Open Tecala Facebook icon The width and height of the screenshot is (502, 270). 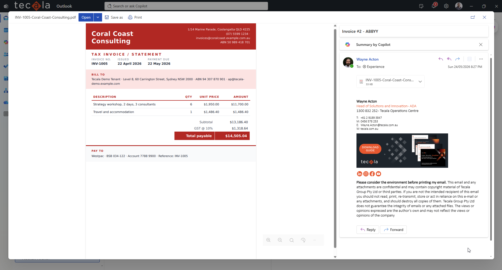coord(372,174)
